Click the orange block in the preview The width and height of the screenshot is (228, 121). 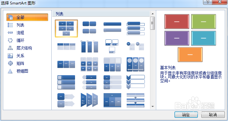coord(190,54)
